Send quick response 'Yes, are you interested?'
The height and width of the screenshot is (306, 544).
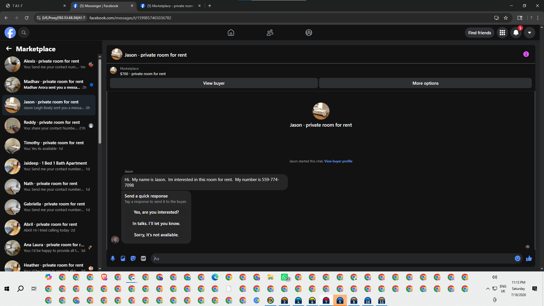coord(156,212)
